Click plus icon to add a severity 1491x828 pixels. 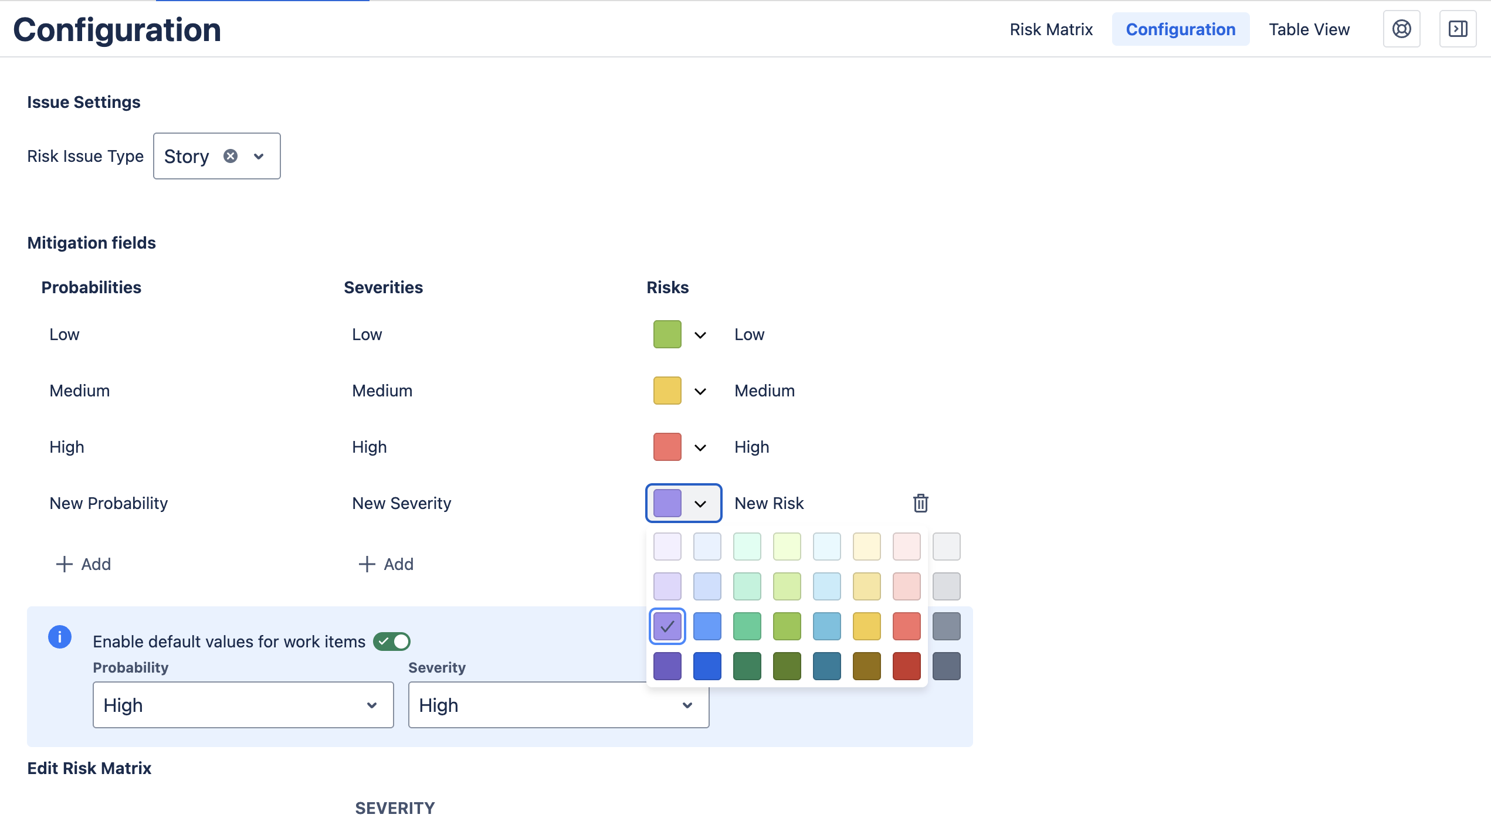click(367, 564)
